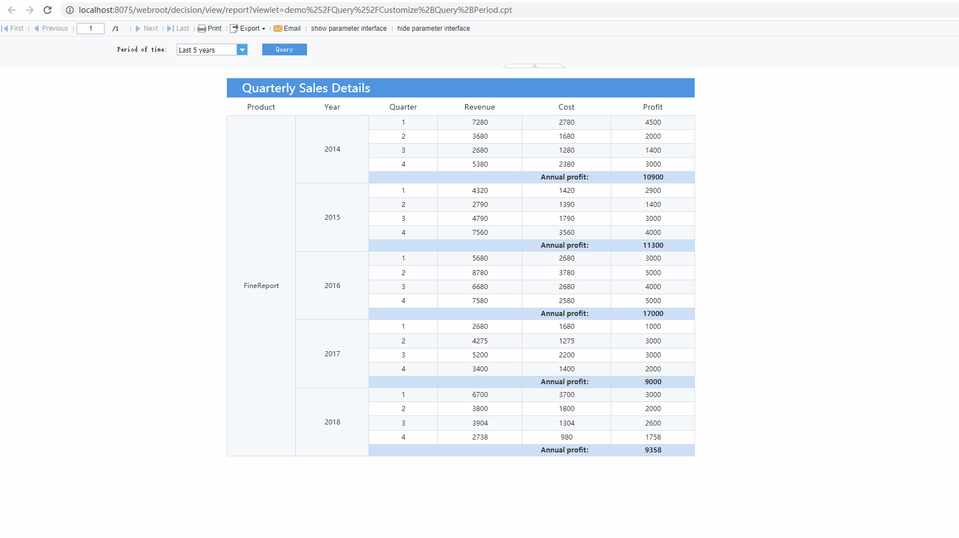Select the 2018 annual profit value 9358

(653, 450)
